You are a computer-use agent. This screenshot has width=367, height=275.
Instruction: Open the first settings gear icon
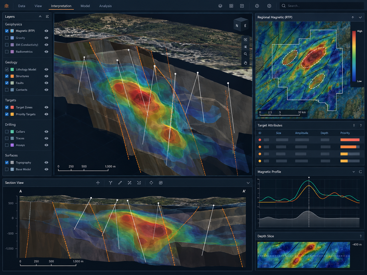pos(257,6)
